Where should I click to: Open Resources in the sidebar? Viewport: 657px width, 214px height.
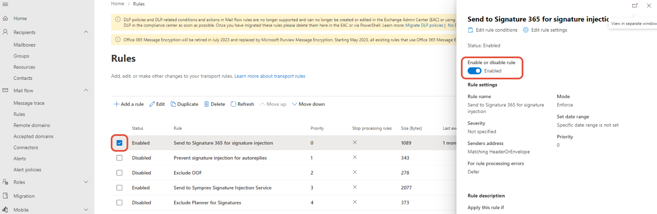[x=24, y=67]
